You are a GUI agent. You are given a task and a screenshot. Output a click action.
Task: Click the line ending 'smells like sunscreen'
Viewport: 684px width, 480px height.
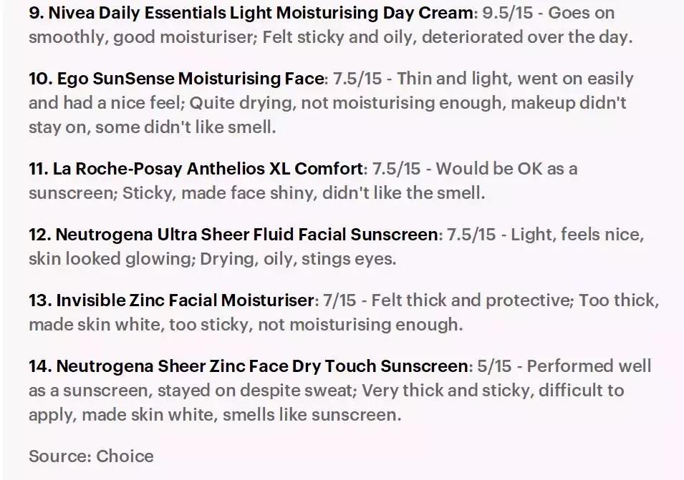[x=215, y=415]
